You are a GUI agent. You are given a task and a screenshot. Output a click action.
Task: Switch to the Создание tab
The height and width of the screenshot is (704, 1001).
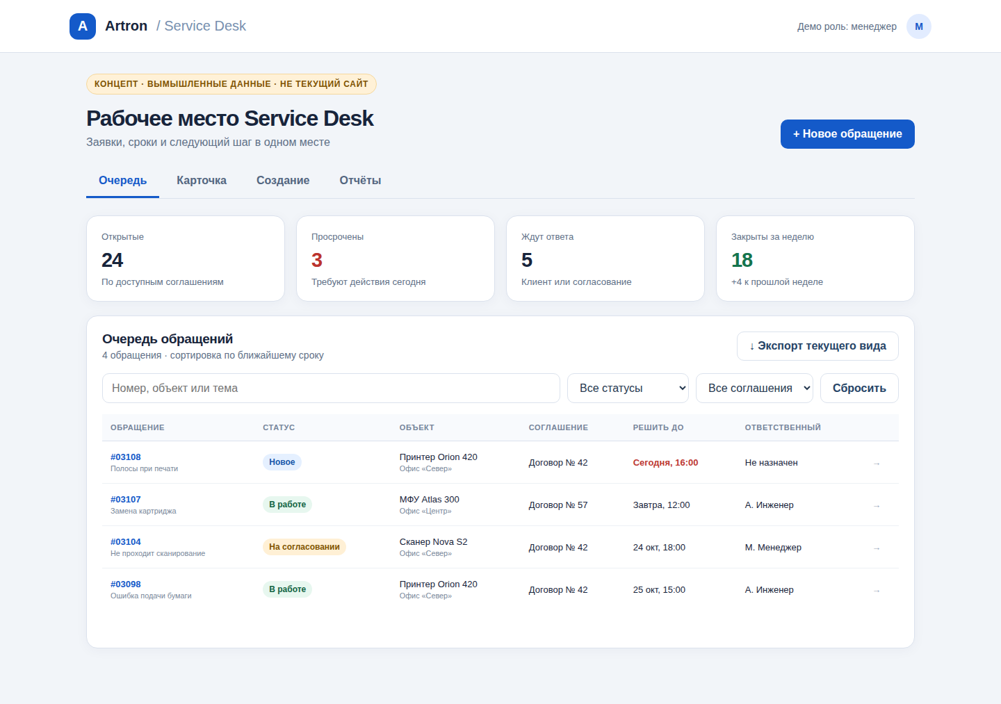(x=283, y=181)
